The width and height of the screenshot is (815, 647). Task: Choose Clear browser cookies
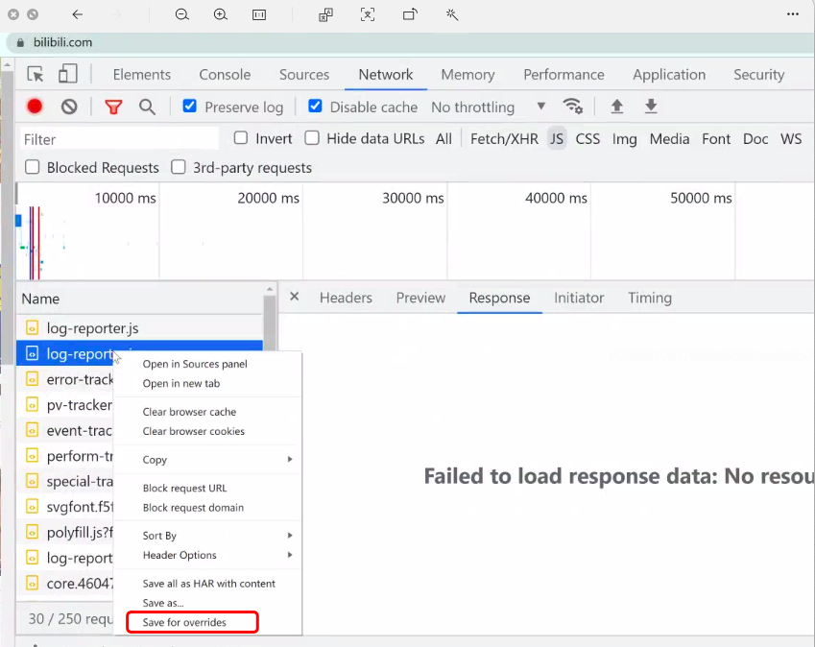208,431
